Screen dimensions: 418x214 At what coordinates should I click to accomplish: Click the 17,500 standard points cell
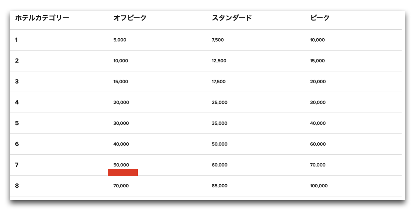click(219, 82)
